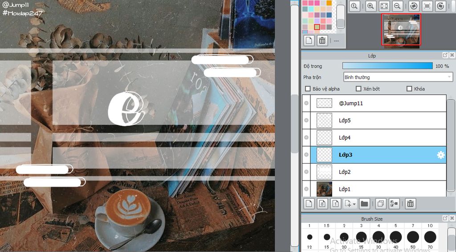Screen dimensions: 456x252
Task: Zoom out using the navigator magnifier
Action: tap(398, 6)
